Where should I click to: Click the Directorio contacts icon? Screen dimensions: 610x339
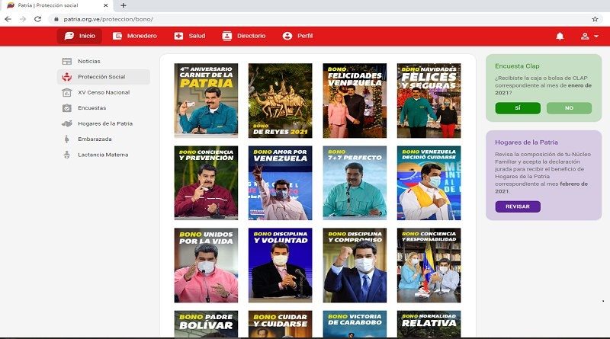226,36
